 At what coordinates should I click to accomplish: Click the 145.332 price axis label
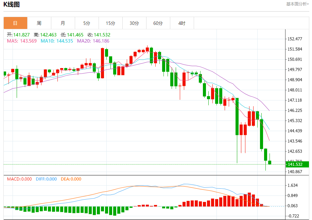pos(295,121)
